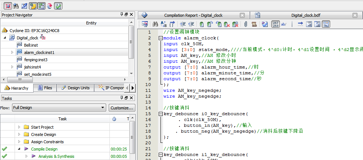Click the blue arrow with dotted line icon

[300, 24]
